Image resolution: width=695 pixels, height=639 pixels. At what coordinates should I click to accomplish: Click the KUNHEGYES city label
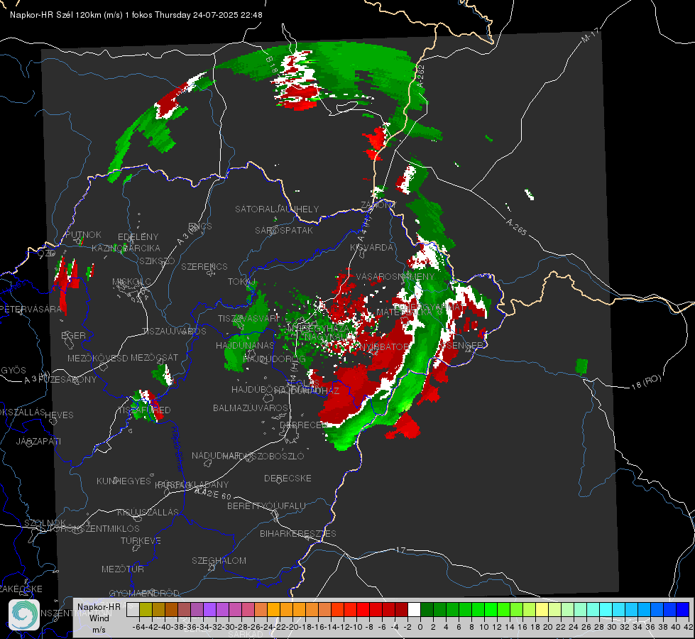click(124, 481)
